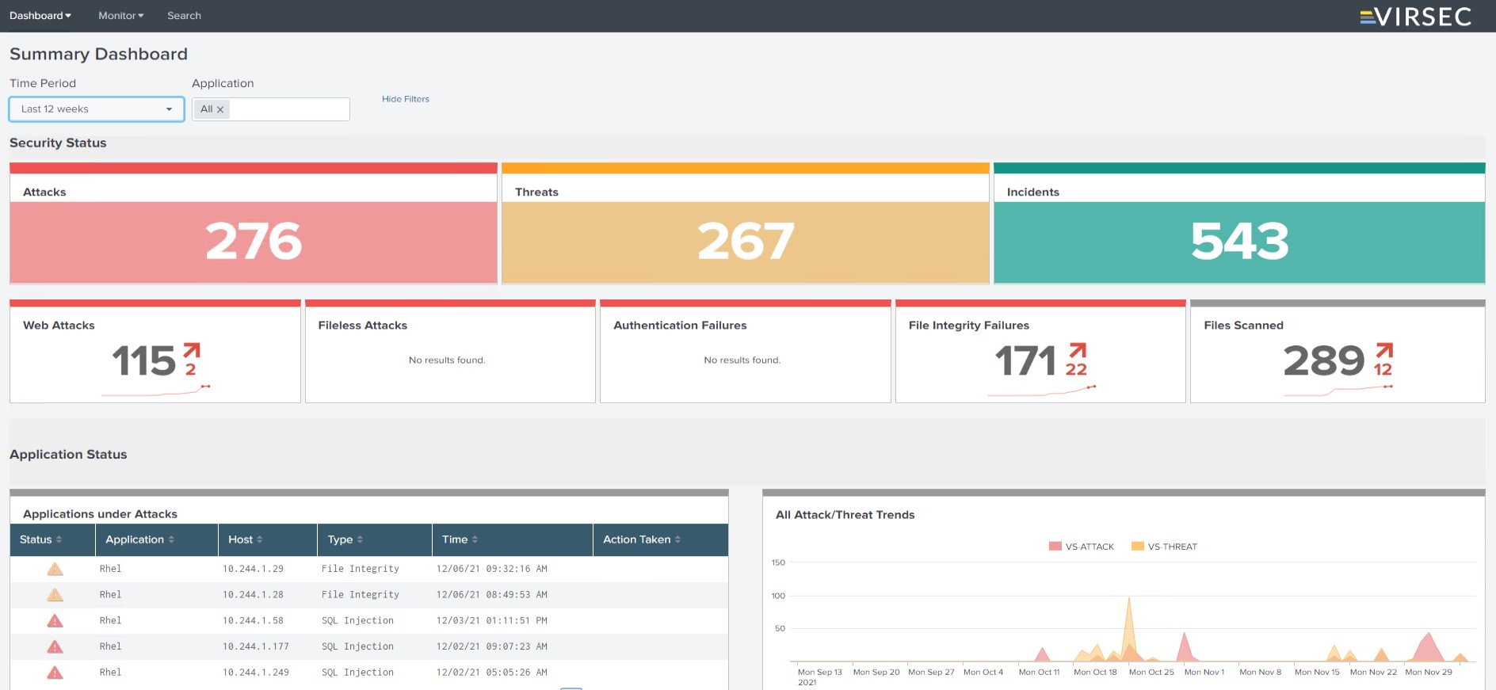Click the Mon Nov 29 axis label
The height and width of the screenshot is (690, 1496).
pyautogui.click(x=1429, y=673)
